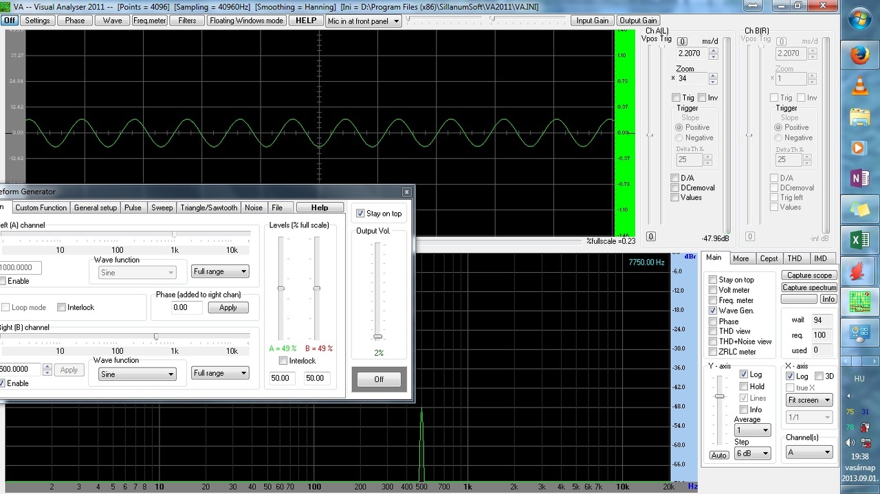Open the Phase toolbar view

[75, 21]
